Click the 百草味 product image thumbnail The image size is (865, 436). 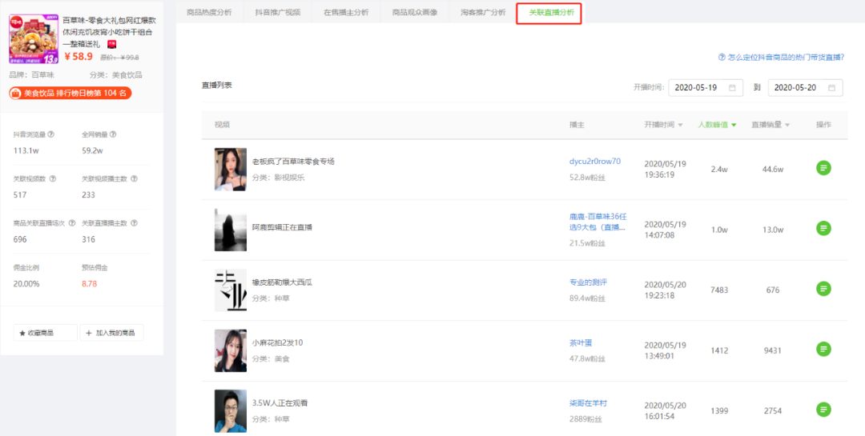pos(34,38)
